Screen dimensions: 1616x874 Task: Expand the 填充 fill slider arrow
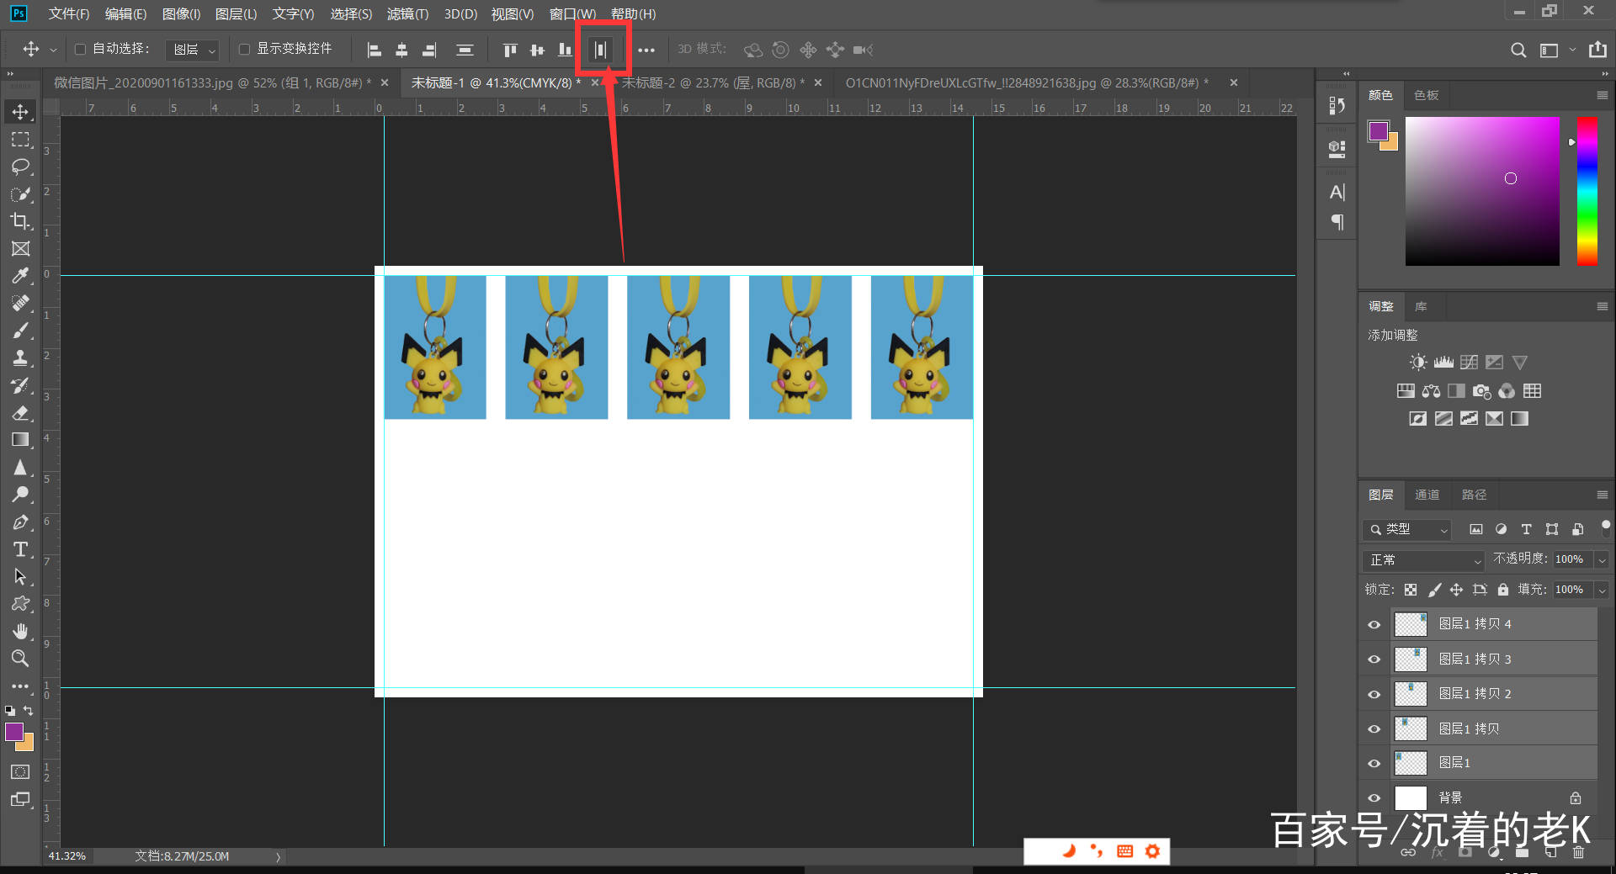coord(1603,590)
